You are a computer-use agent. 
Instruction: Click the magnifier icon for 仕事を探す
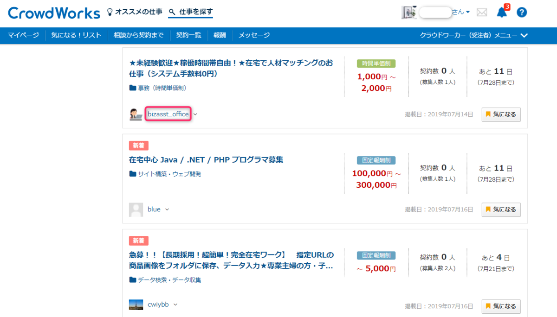coord(172,12)
